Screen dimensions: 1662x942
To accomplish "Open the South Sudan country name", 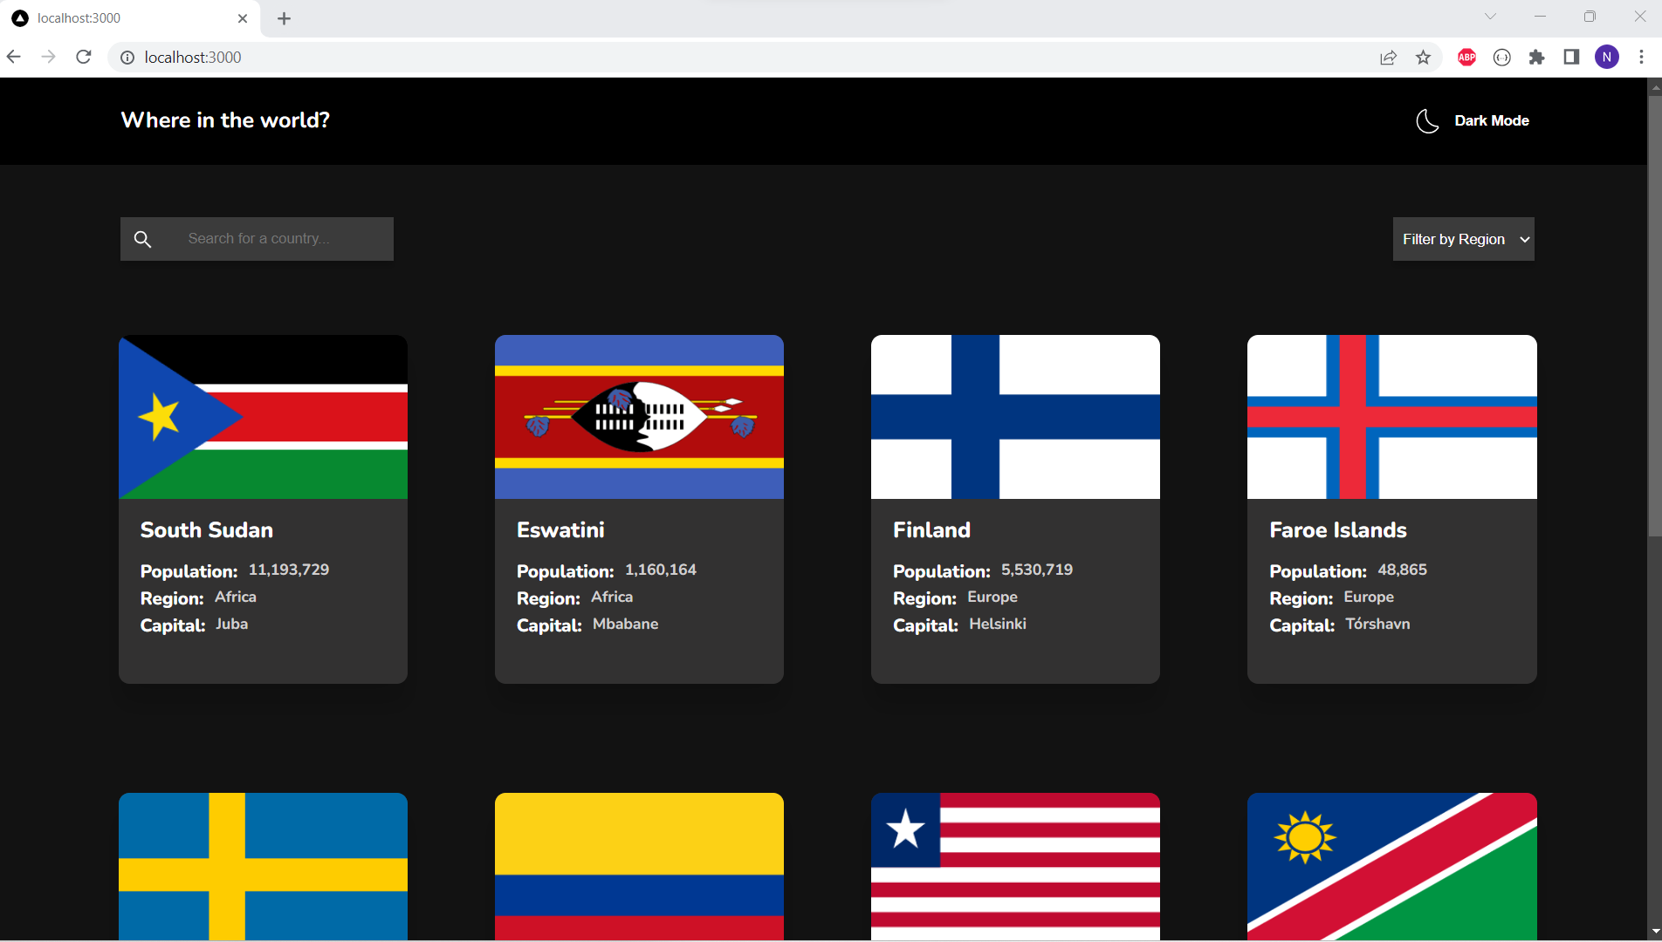I will tap(207, 530).
